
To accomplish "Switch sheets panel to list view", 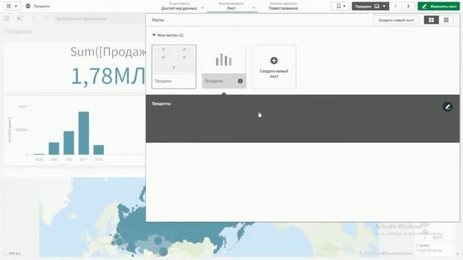I will pyautogui.click(x=446, y=20).
